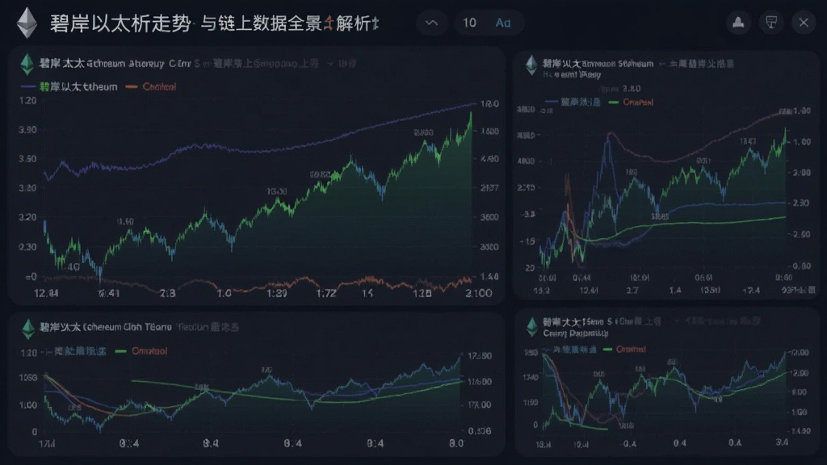
Task: Click the page title text beside the Ethereum logo
Action: coord(214,23)
